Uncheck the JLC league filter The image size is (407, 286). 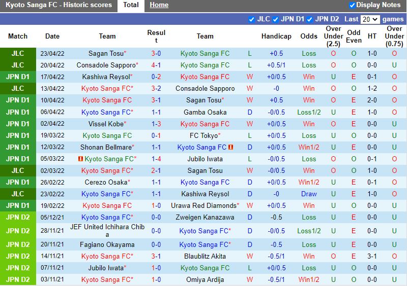tap(251, 19)
